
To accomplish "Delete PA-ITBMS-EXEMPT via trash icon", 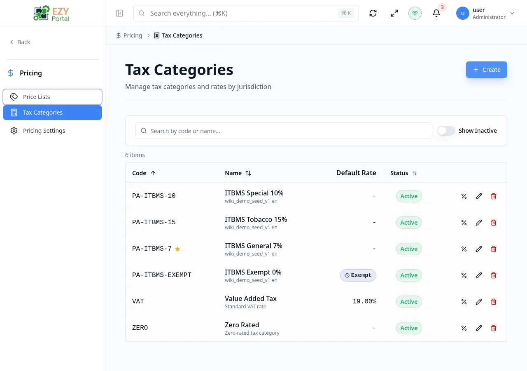I will (494, 275).
